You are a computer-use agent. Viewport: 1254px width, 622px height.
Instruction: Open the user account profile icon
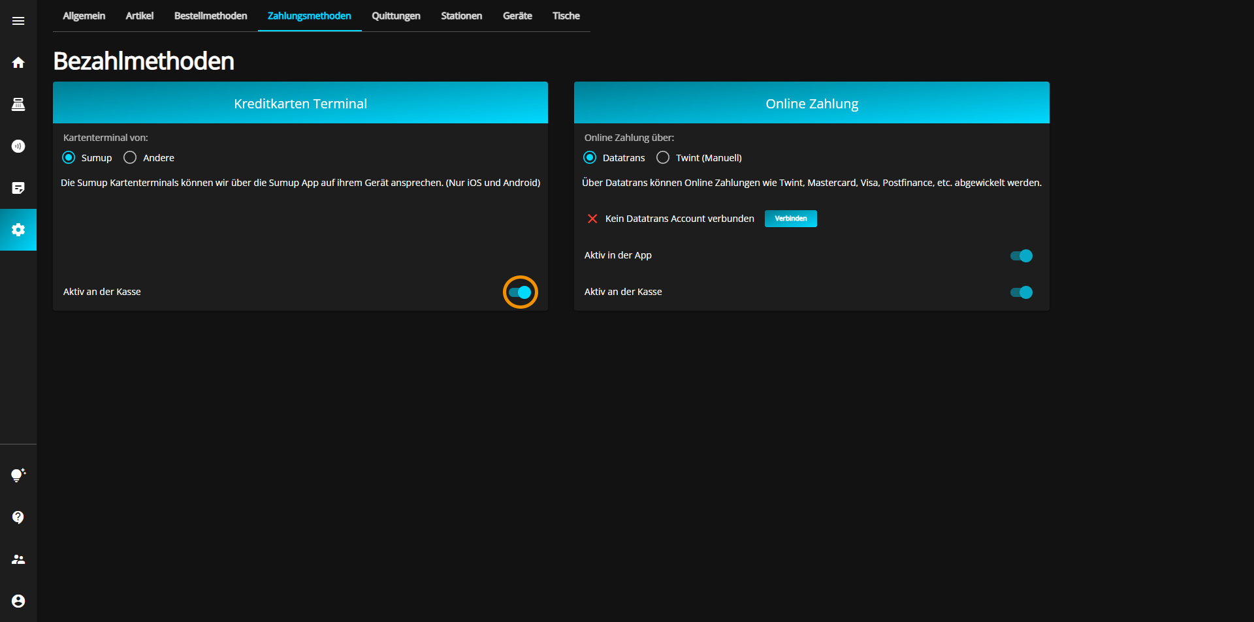(x=18, y=601)
